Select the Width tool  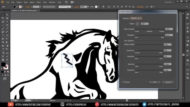(3, 39)
